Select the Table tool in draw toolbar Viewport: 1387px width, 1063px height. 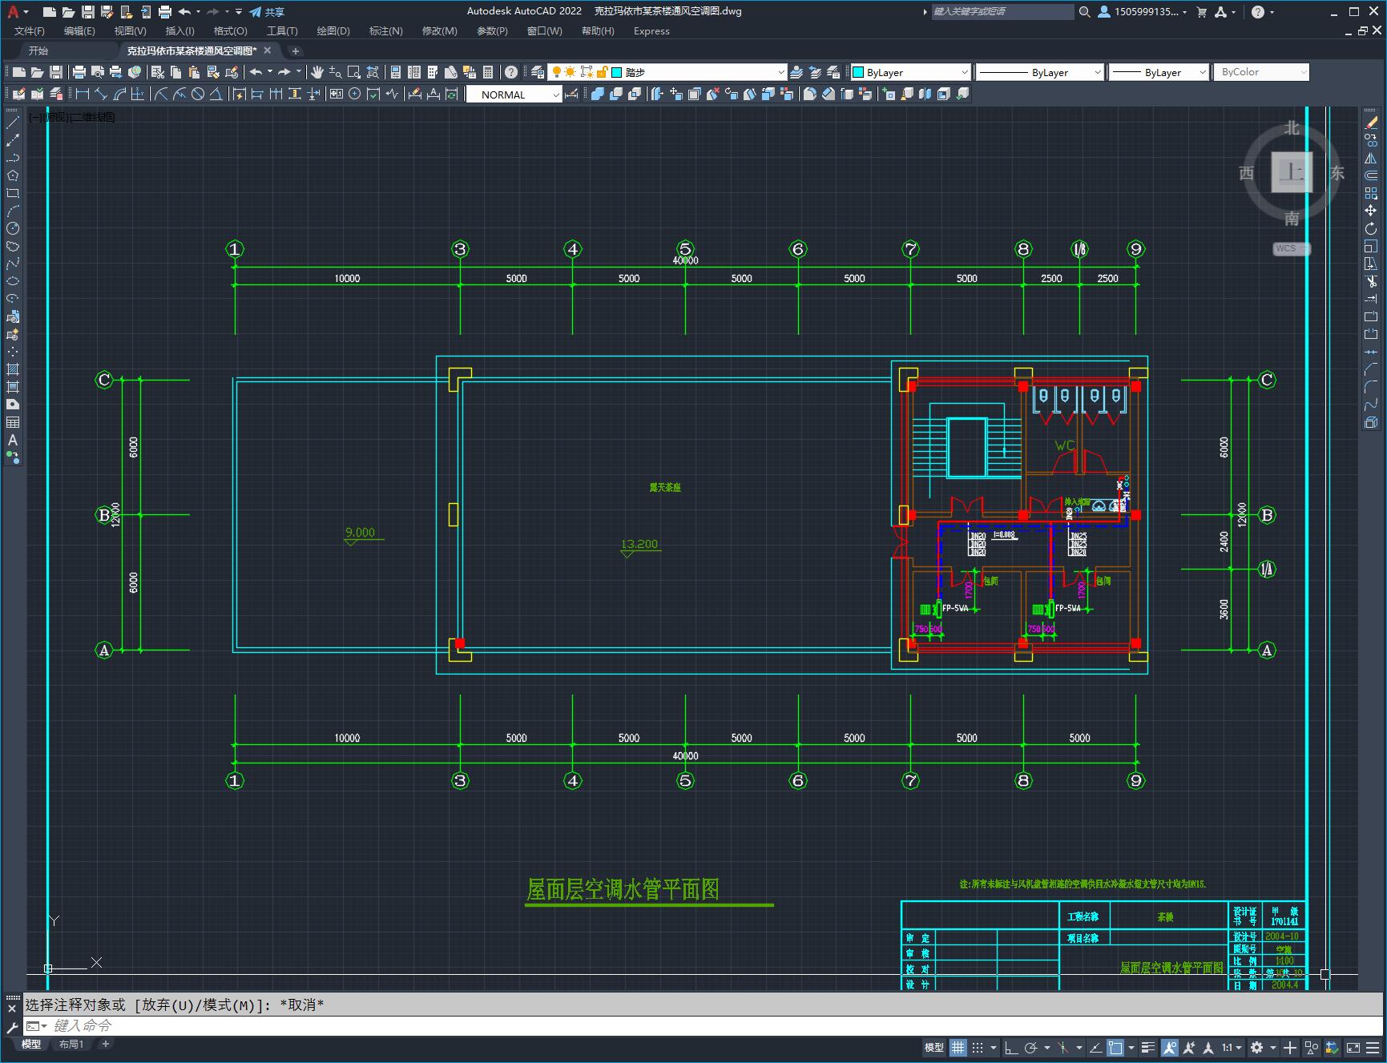[x=13, y=422]
